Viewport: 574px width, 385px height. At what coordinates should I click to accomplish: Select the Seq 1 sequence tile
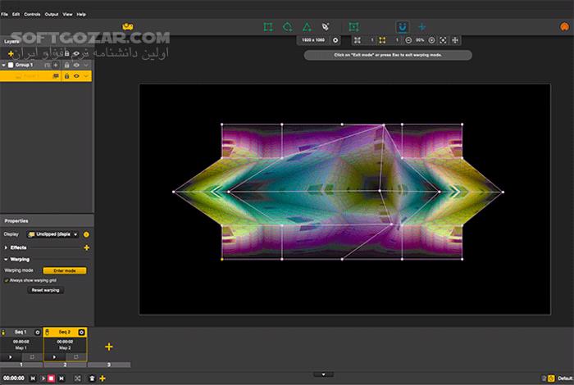(x=21, y=344)
